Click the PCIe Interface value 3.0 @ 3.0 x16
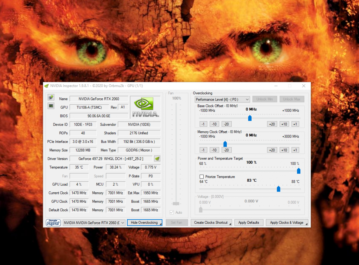The width and height of the screenshot is (359, 265). [83, 141]
